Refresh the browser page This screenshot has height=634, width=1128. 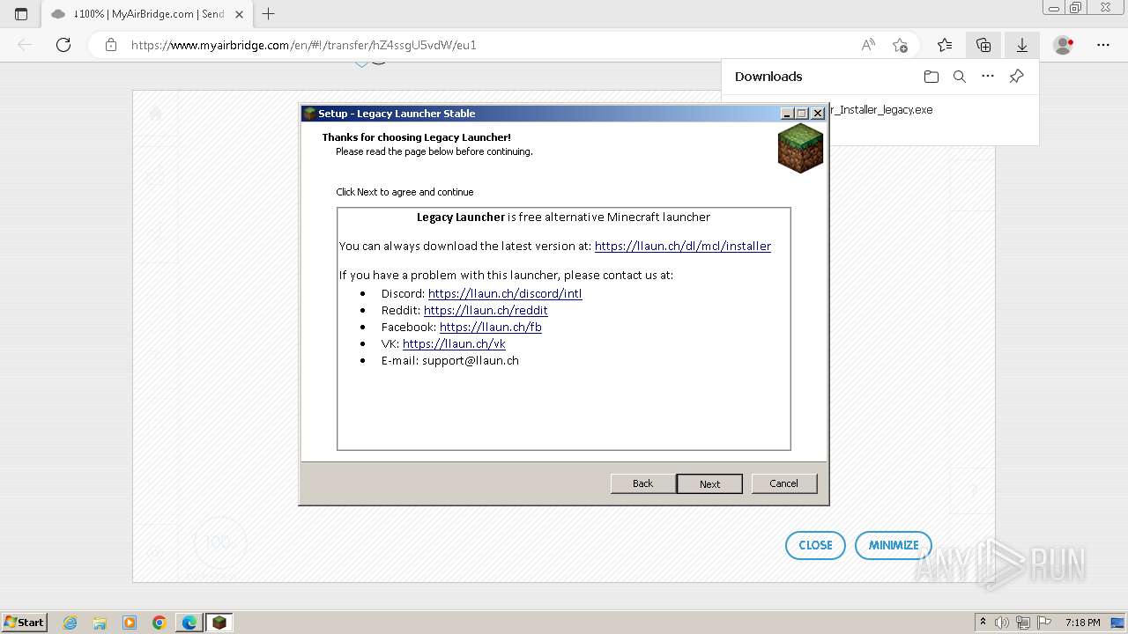tap(63, 45)
